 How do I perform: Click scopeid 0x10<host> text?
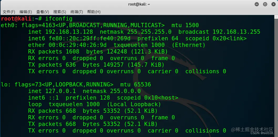148,98
